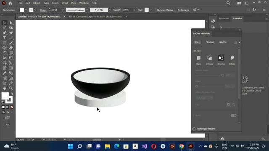Screen dimensions: 269x151
Task: Select the Zoom tool
Action: click(x=11, y=89)
